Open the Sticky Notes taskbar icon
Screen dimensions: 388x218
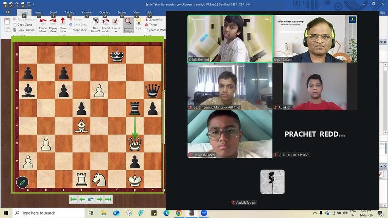tap(154, 213)
